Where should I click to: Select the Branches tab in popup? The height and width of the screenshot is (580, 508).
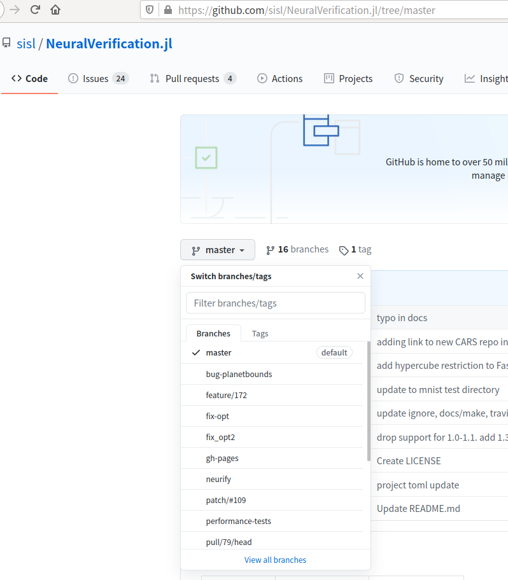213,333
